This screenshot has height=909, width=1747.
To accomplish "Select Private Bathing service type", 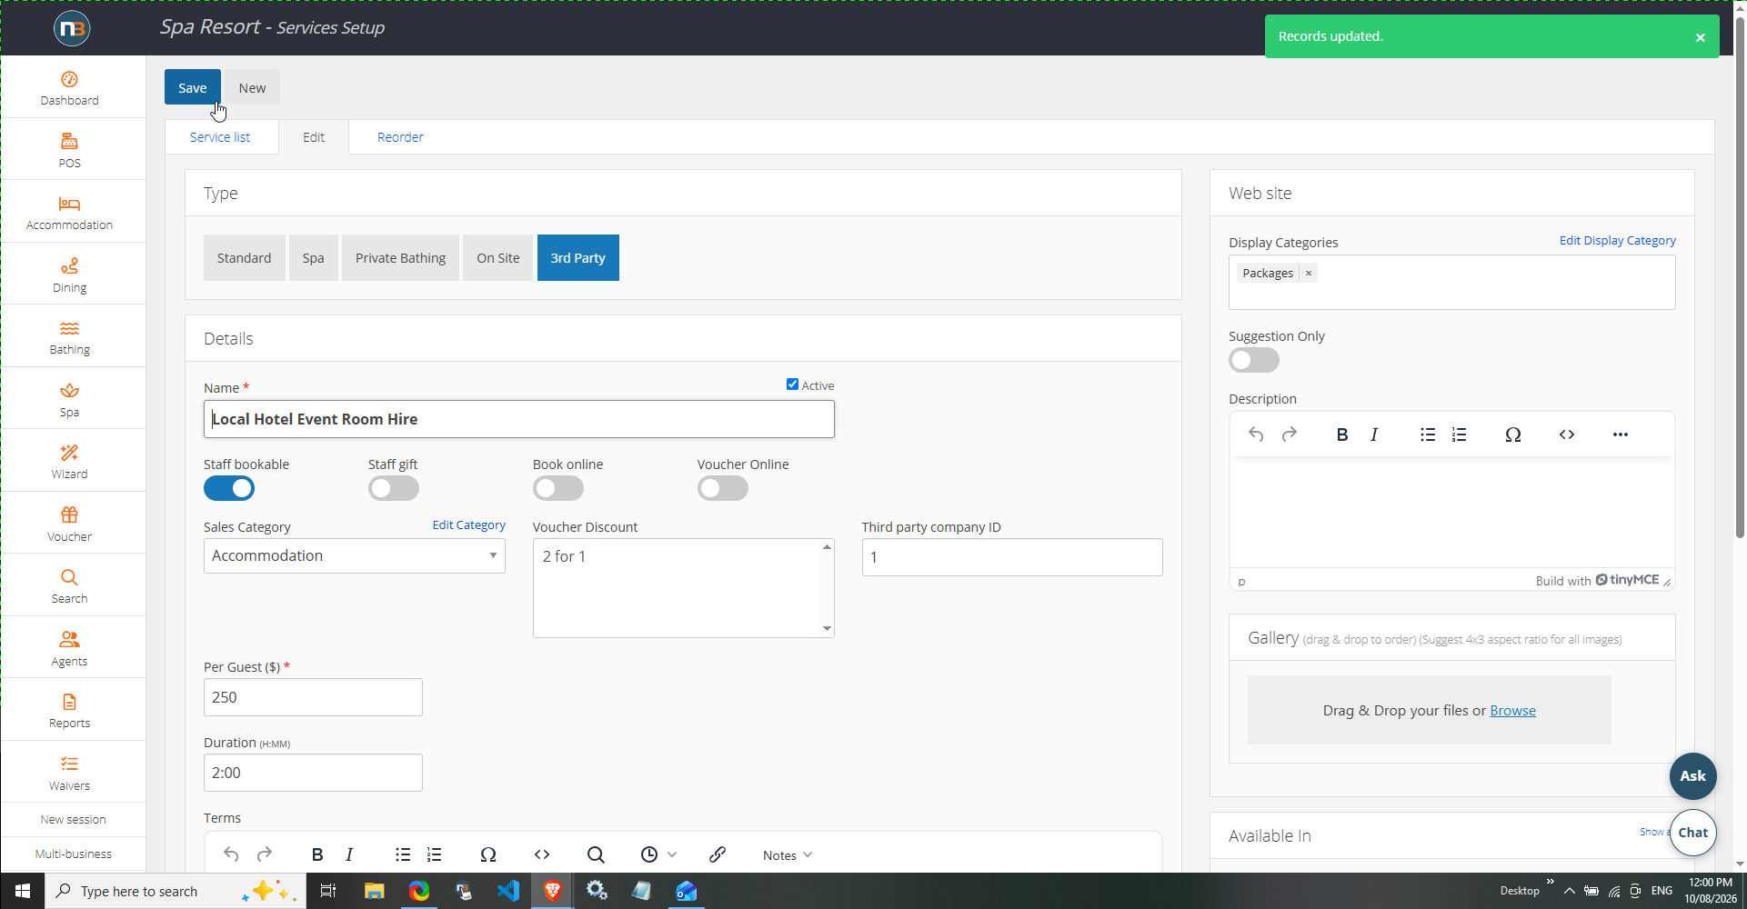I will click(x=400, y=258).
